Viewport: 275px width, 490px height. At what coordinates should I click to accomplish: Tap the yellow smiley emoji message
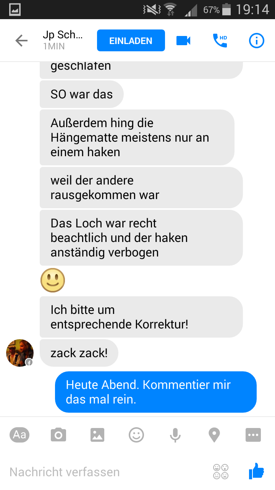click(x=53, y=280)
